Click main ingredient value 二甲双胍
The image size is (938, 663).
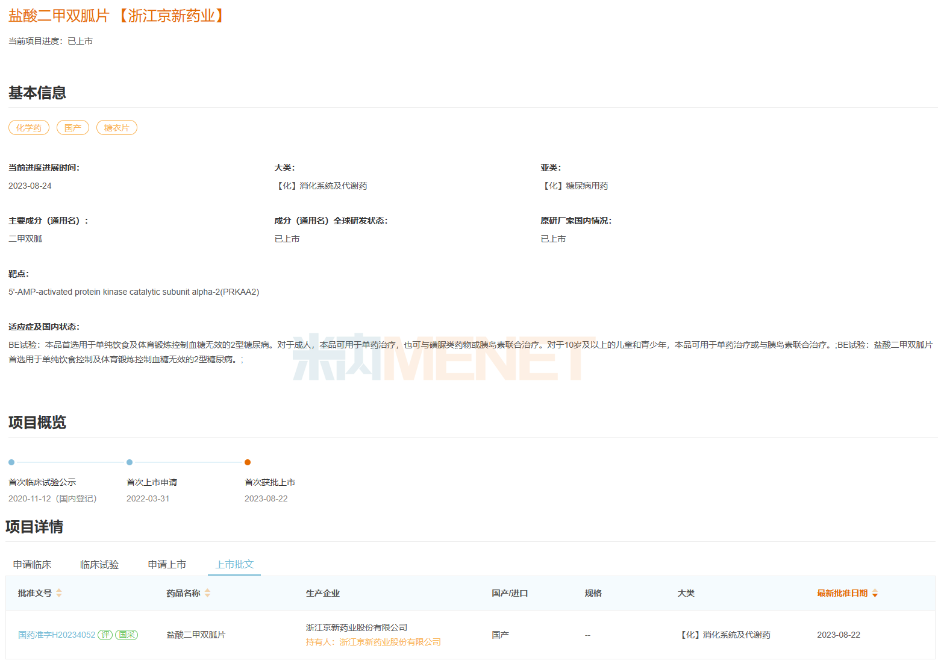pyautogui.click(x=25, y=239)
